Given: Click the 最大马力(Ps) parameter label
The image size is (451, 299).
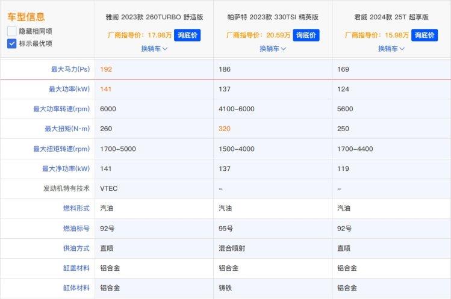Looking at the screenshot, I should coord(70,69).
